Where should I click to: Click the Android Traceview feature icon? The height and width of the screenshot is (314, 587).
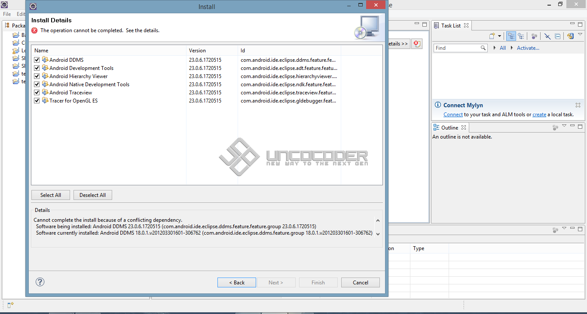click(x=45, y=93)
